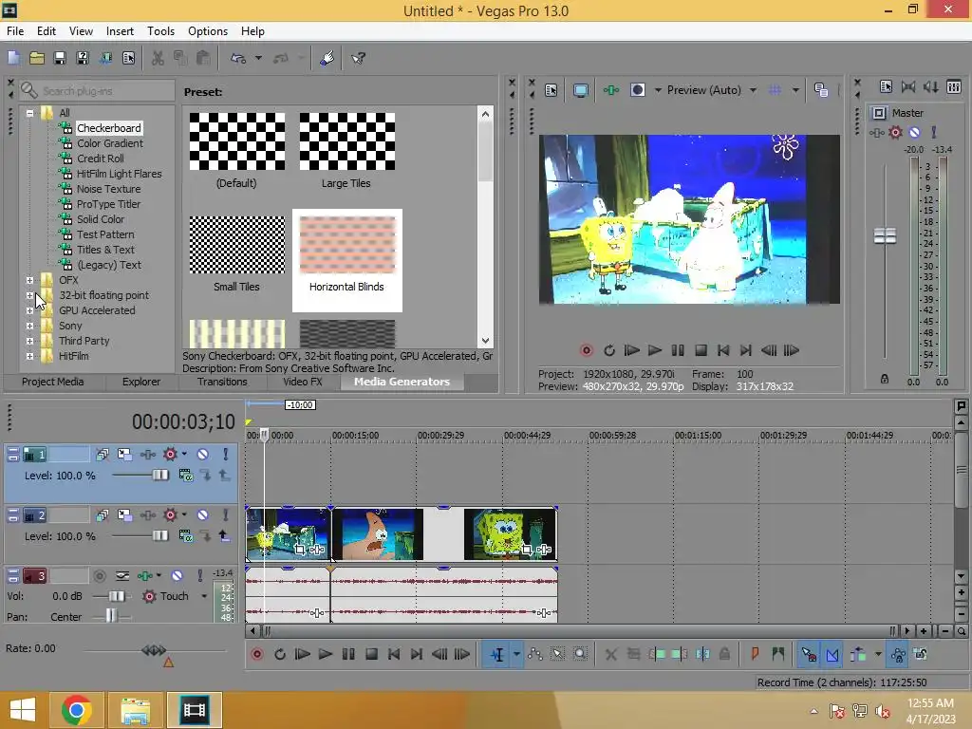
Task: Click the Cut scissors icon in the toolbar
Action: [x=159, y=58]
